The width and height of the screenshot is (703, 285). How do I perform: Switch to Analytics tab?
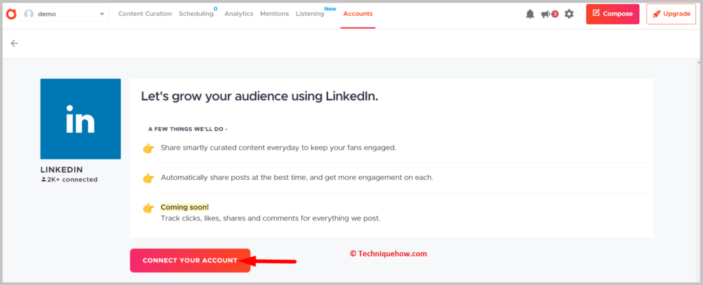pyautogui.click(x=238, y=14)
